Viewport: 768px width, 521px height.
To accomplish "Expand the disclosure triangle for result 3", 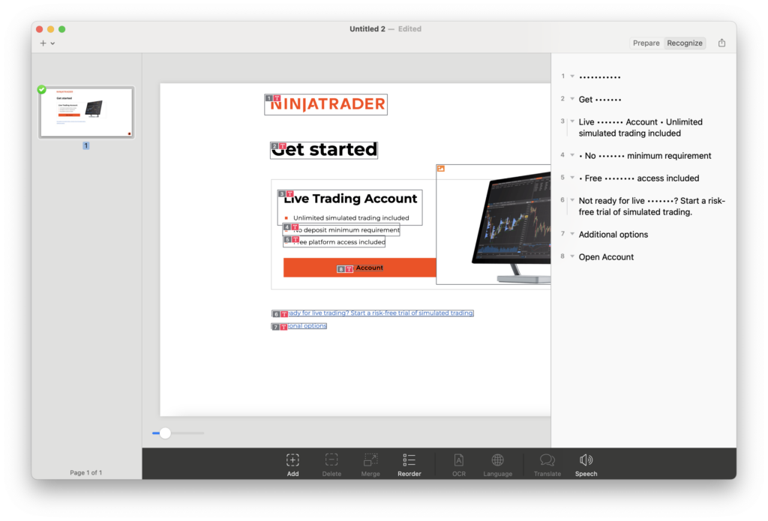I will [572, 121].
